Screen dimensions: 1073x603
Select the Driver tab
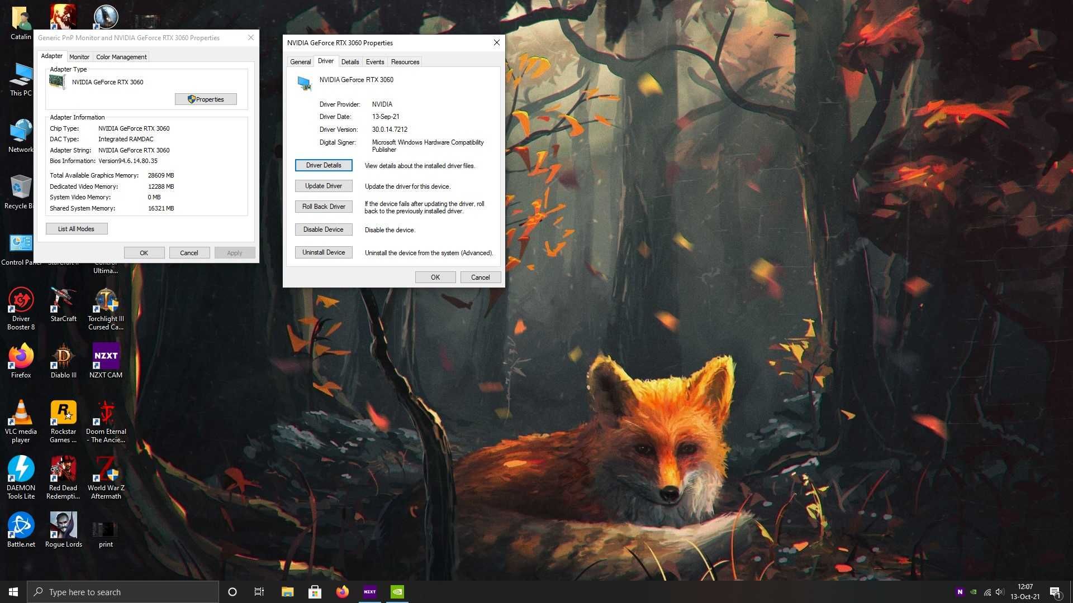pos(326,61)
